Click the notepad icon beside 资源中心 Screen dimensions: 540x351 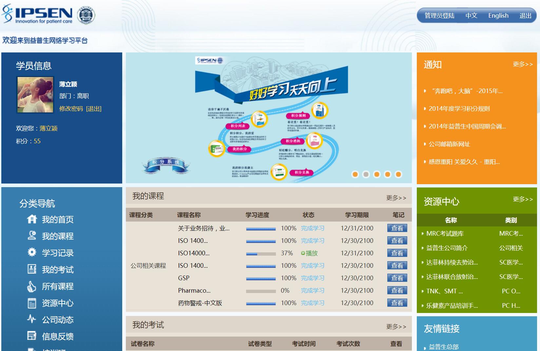[32, 303]
